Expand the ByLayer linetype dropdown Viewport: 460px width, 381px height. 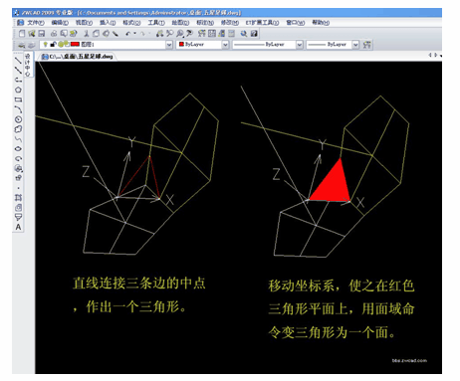(300, 45)
